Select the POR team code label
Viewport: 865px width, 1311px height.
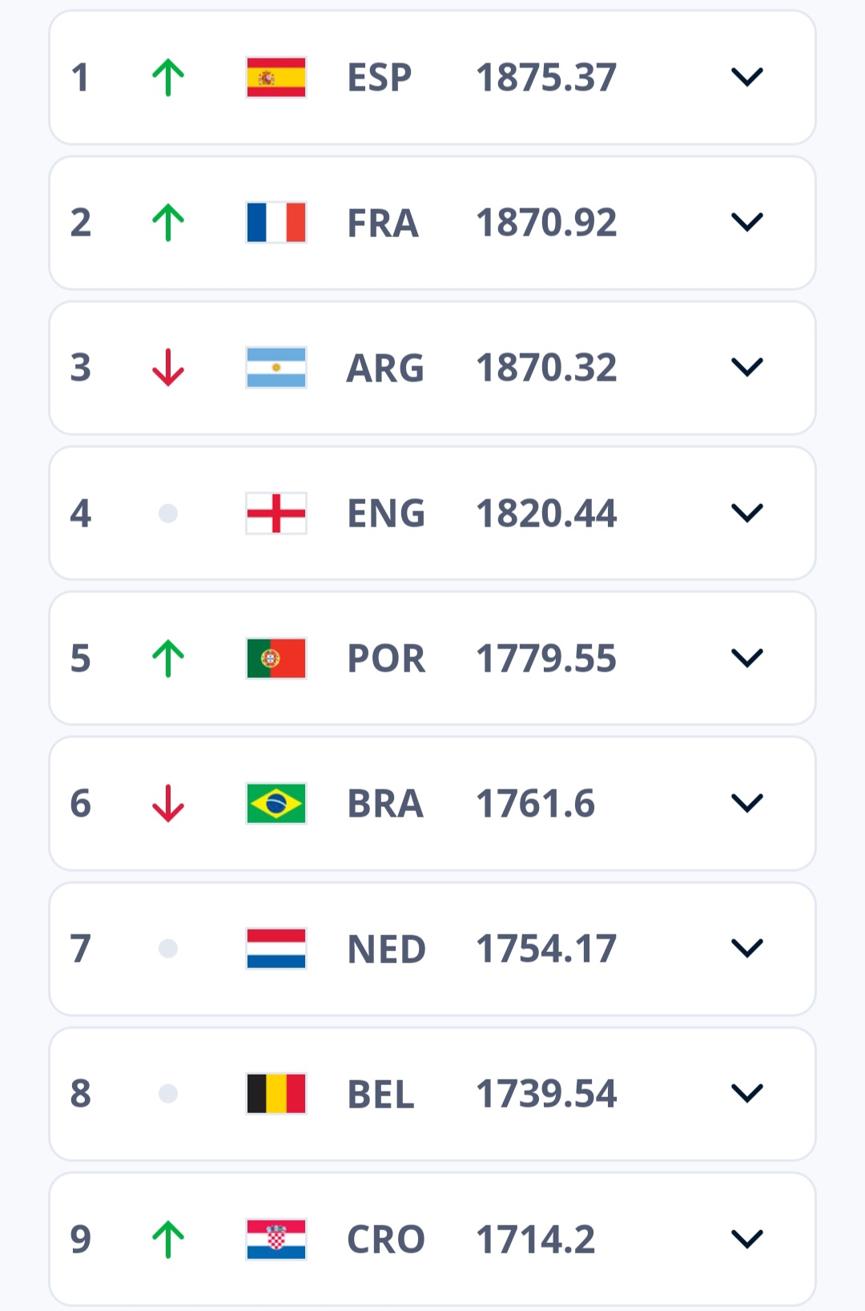tap(386, 659)
